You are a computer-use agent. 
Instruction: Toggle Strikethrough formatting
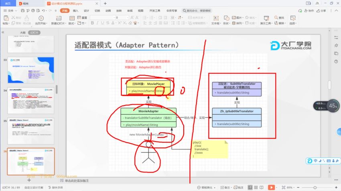108,23
